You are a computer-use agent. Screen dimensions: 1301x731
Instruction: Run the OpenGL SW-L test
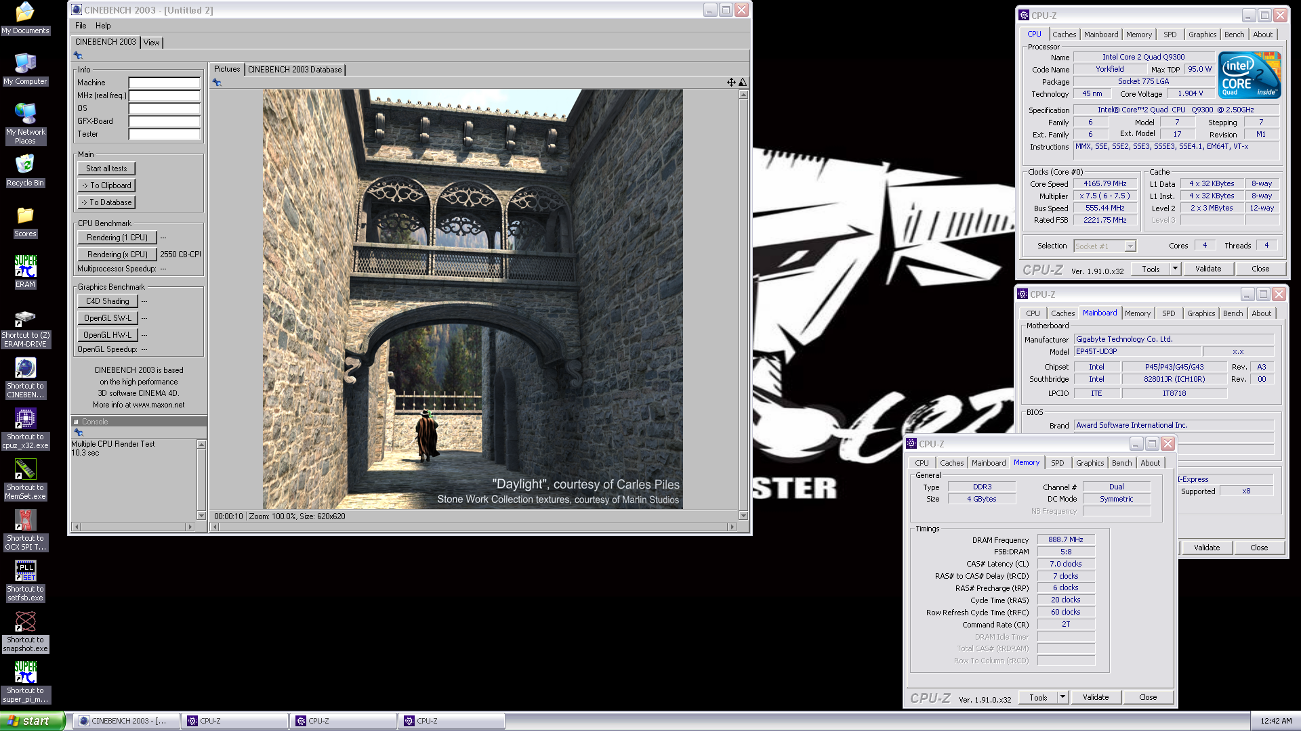(x=108, y=318)
